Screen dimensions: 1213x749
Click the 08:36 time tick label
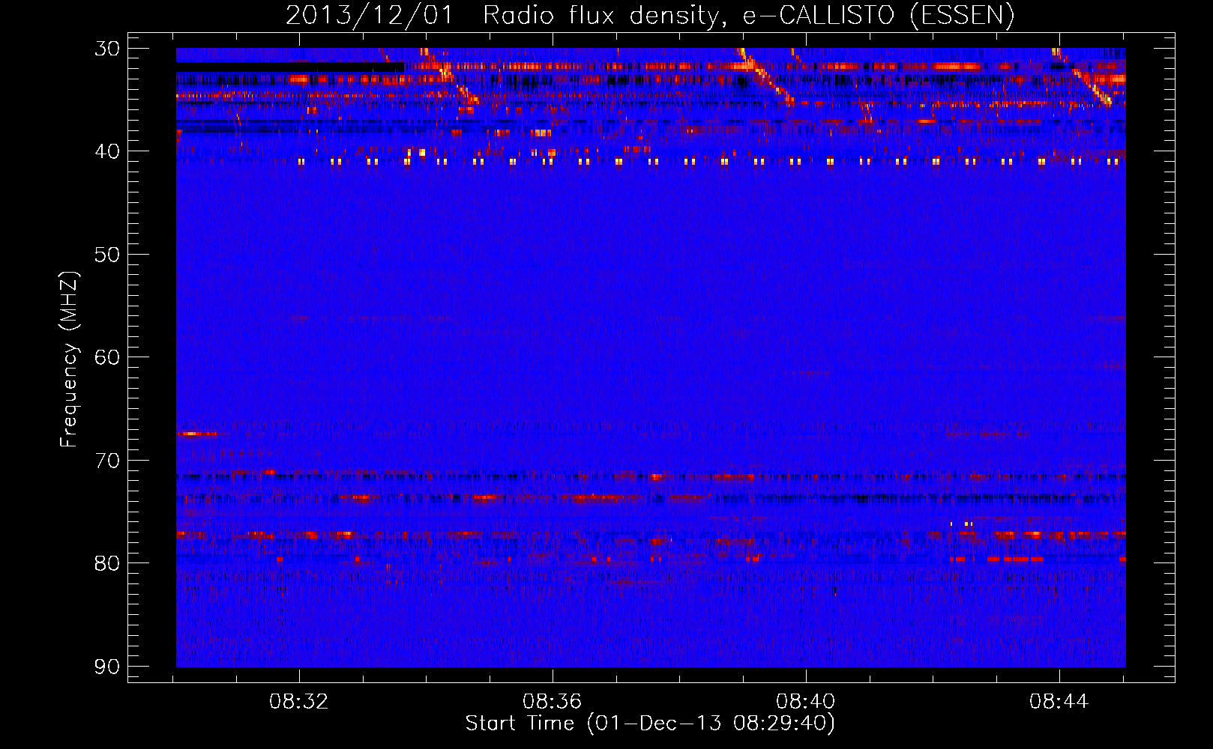[x=553, y=702]
